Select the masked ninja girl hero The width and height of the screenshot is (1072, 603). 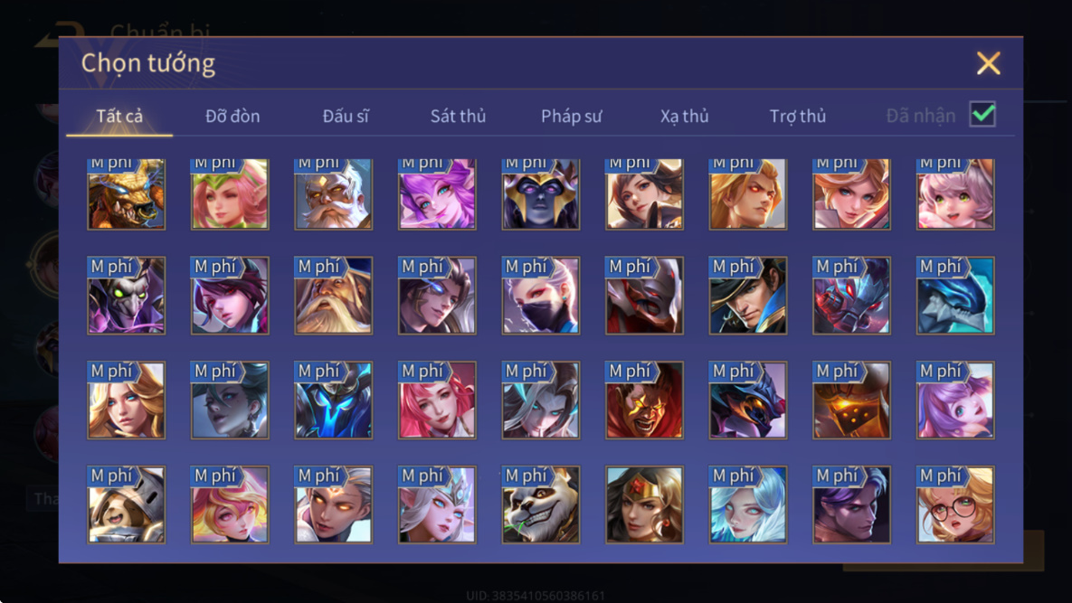541,296
